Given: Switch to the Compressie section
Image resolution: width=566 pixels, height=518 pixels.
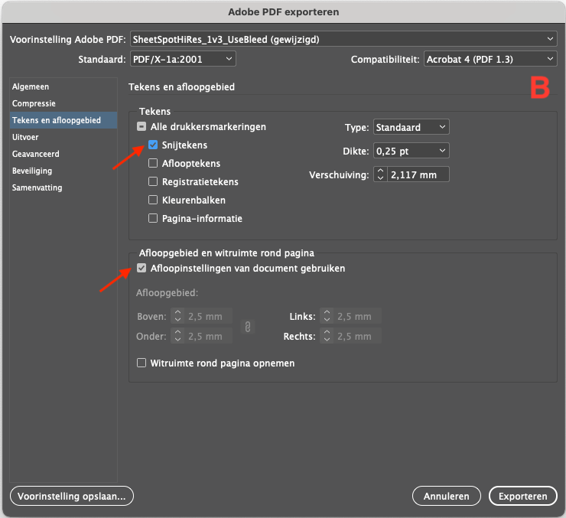Looking at the screenshot, I should click(x=34, y=103).
